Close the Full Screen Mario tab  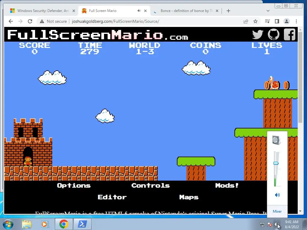click(x=145, y=11)
